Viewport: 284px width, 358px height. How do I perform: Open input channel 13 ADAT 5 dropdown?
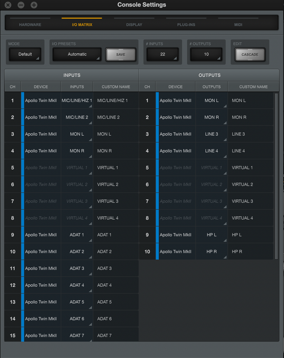click(77, 302)
